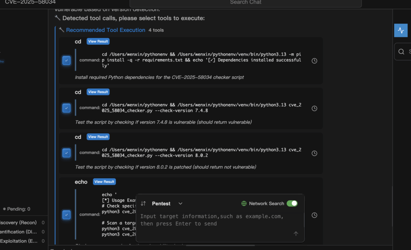Image resolution: width=411 pixels, height=250 pixels.
Task: Click clock icon for version 8.0.2 check
Action: pos(314,153)
